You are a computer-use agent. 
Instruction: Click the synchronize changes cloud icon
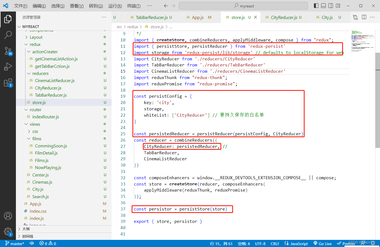32,243
